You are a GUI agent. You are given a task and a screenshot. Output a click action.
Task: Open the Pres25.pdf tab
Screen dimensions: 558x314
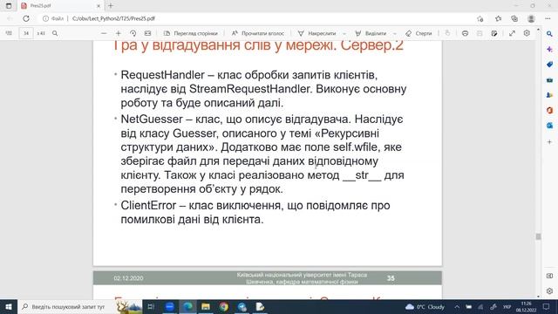tap(60, 6)
